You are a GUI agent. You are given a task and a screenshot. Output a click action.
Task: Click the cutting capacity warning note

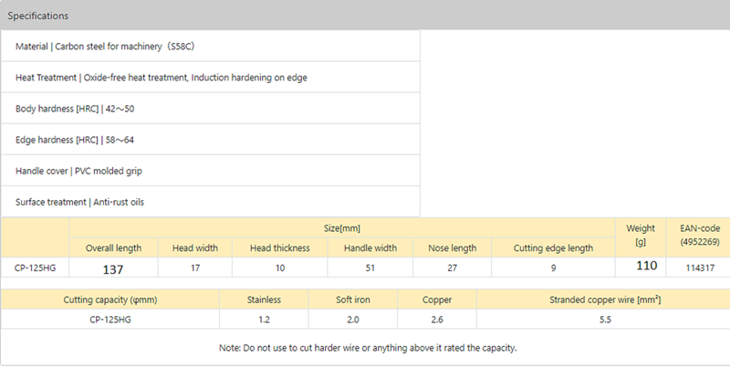point(369,348)
